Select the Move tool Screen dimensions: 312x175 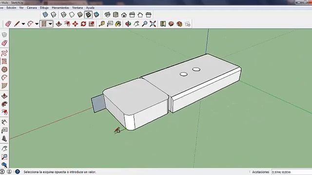pyautogui.click(x=75, y=24)
